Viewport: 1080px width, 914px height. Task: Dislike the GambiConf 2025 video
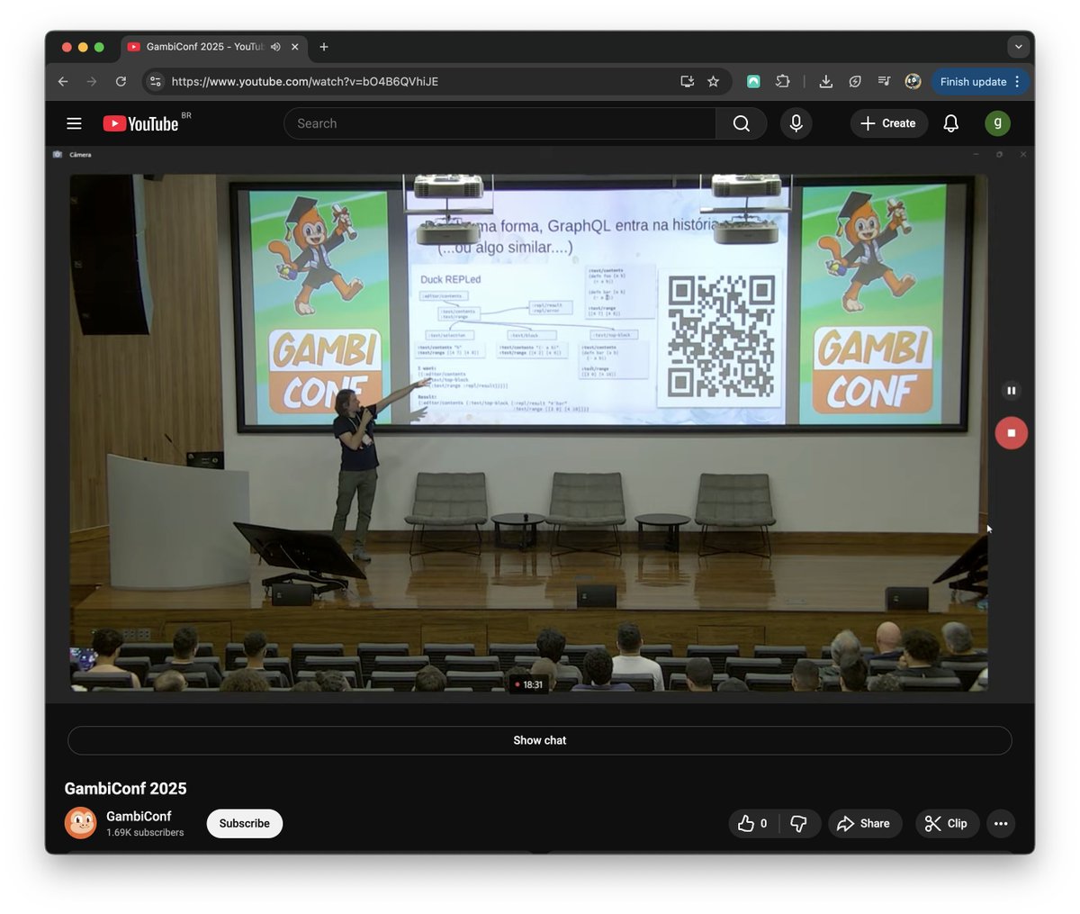(x=799, y=823)
